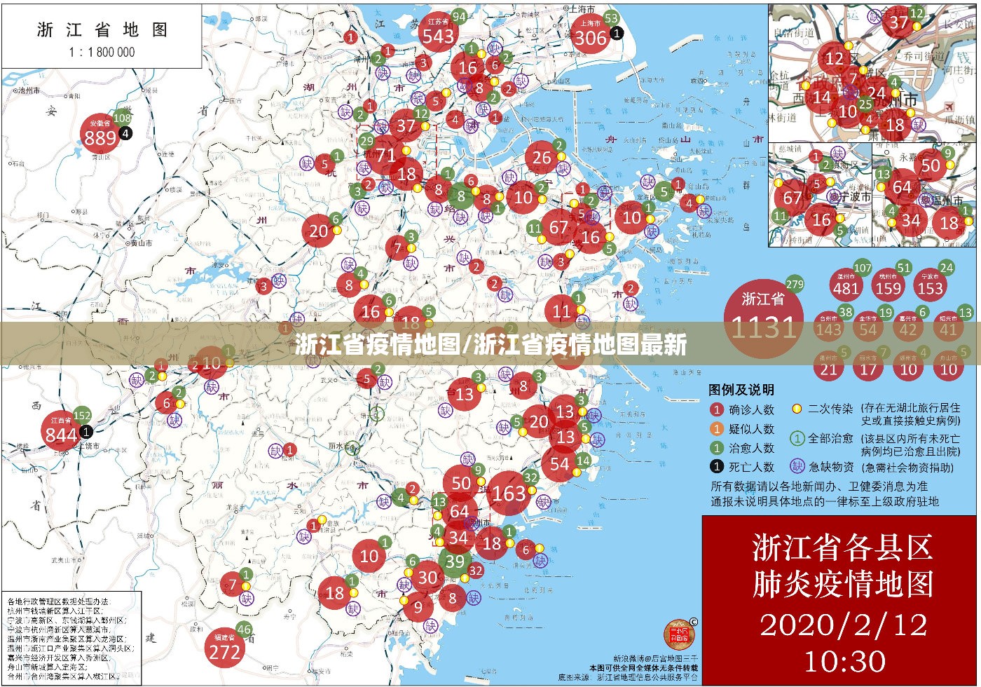
Task: Click the 浙江省地图 scale title box
Action: pyautogui.click(x=102, y=38)
